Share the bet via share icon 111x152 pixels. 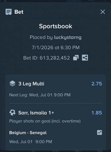click(85, 58)
